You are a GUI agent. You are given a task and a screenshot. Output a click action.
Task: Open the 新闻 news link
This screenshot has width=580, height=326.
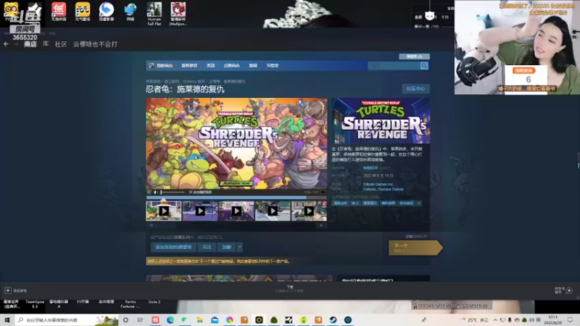[253, 65]
